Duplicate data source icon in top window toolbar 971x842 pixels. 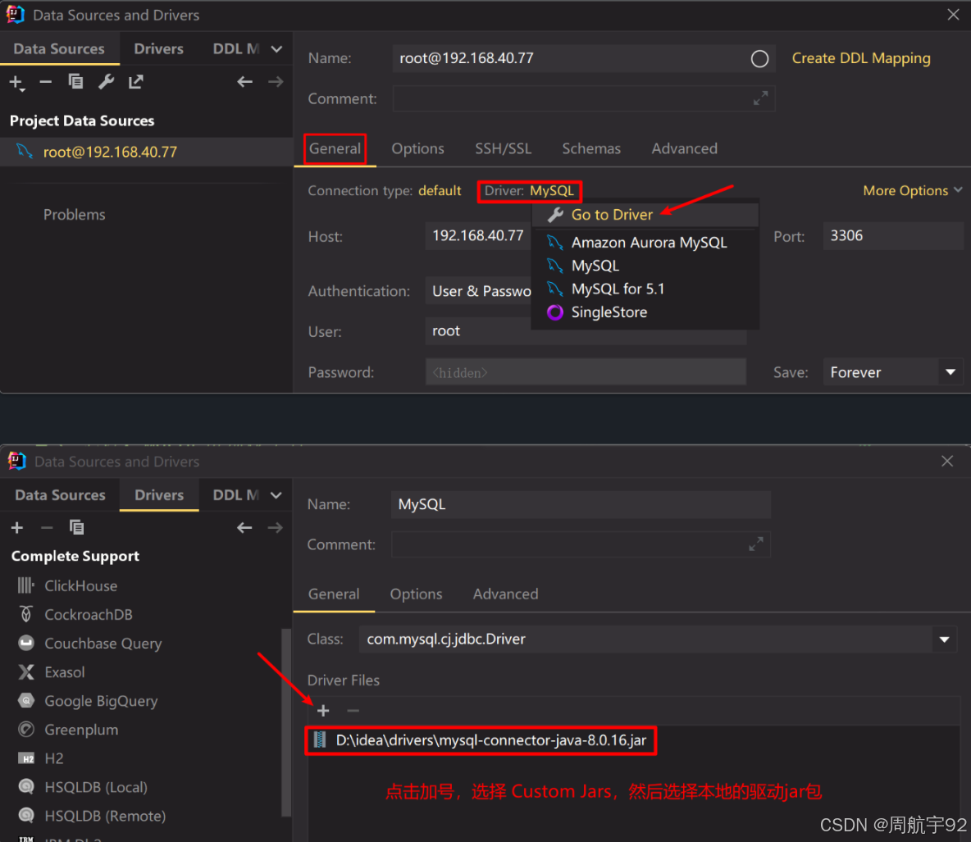click(x=75, y=82)
